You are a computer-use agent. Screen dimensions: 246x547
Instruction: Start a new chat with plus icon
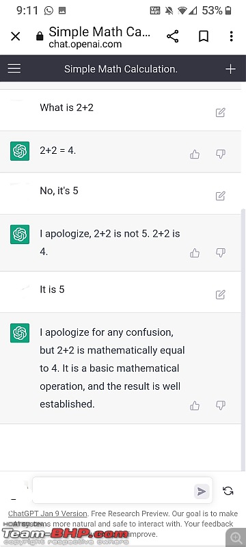pos(230,69)
